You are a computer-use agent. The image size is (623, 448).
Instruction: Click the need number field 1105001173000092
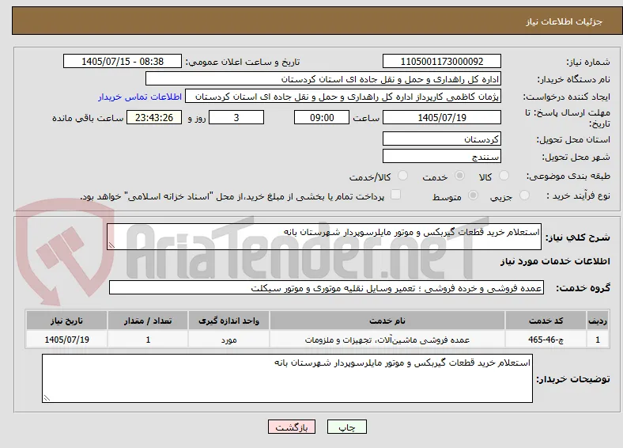click(x=441, y=61)
